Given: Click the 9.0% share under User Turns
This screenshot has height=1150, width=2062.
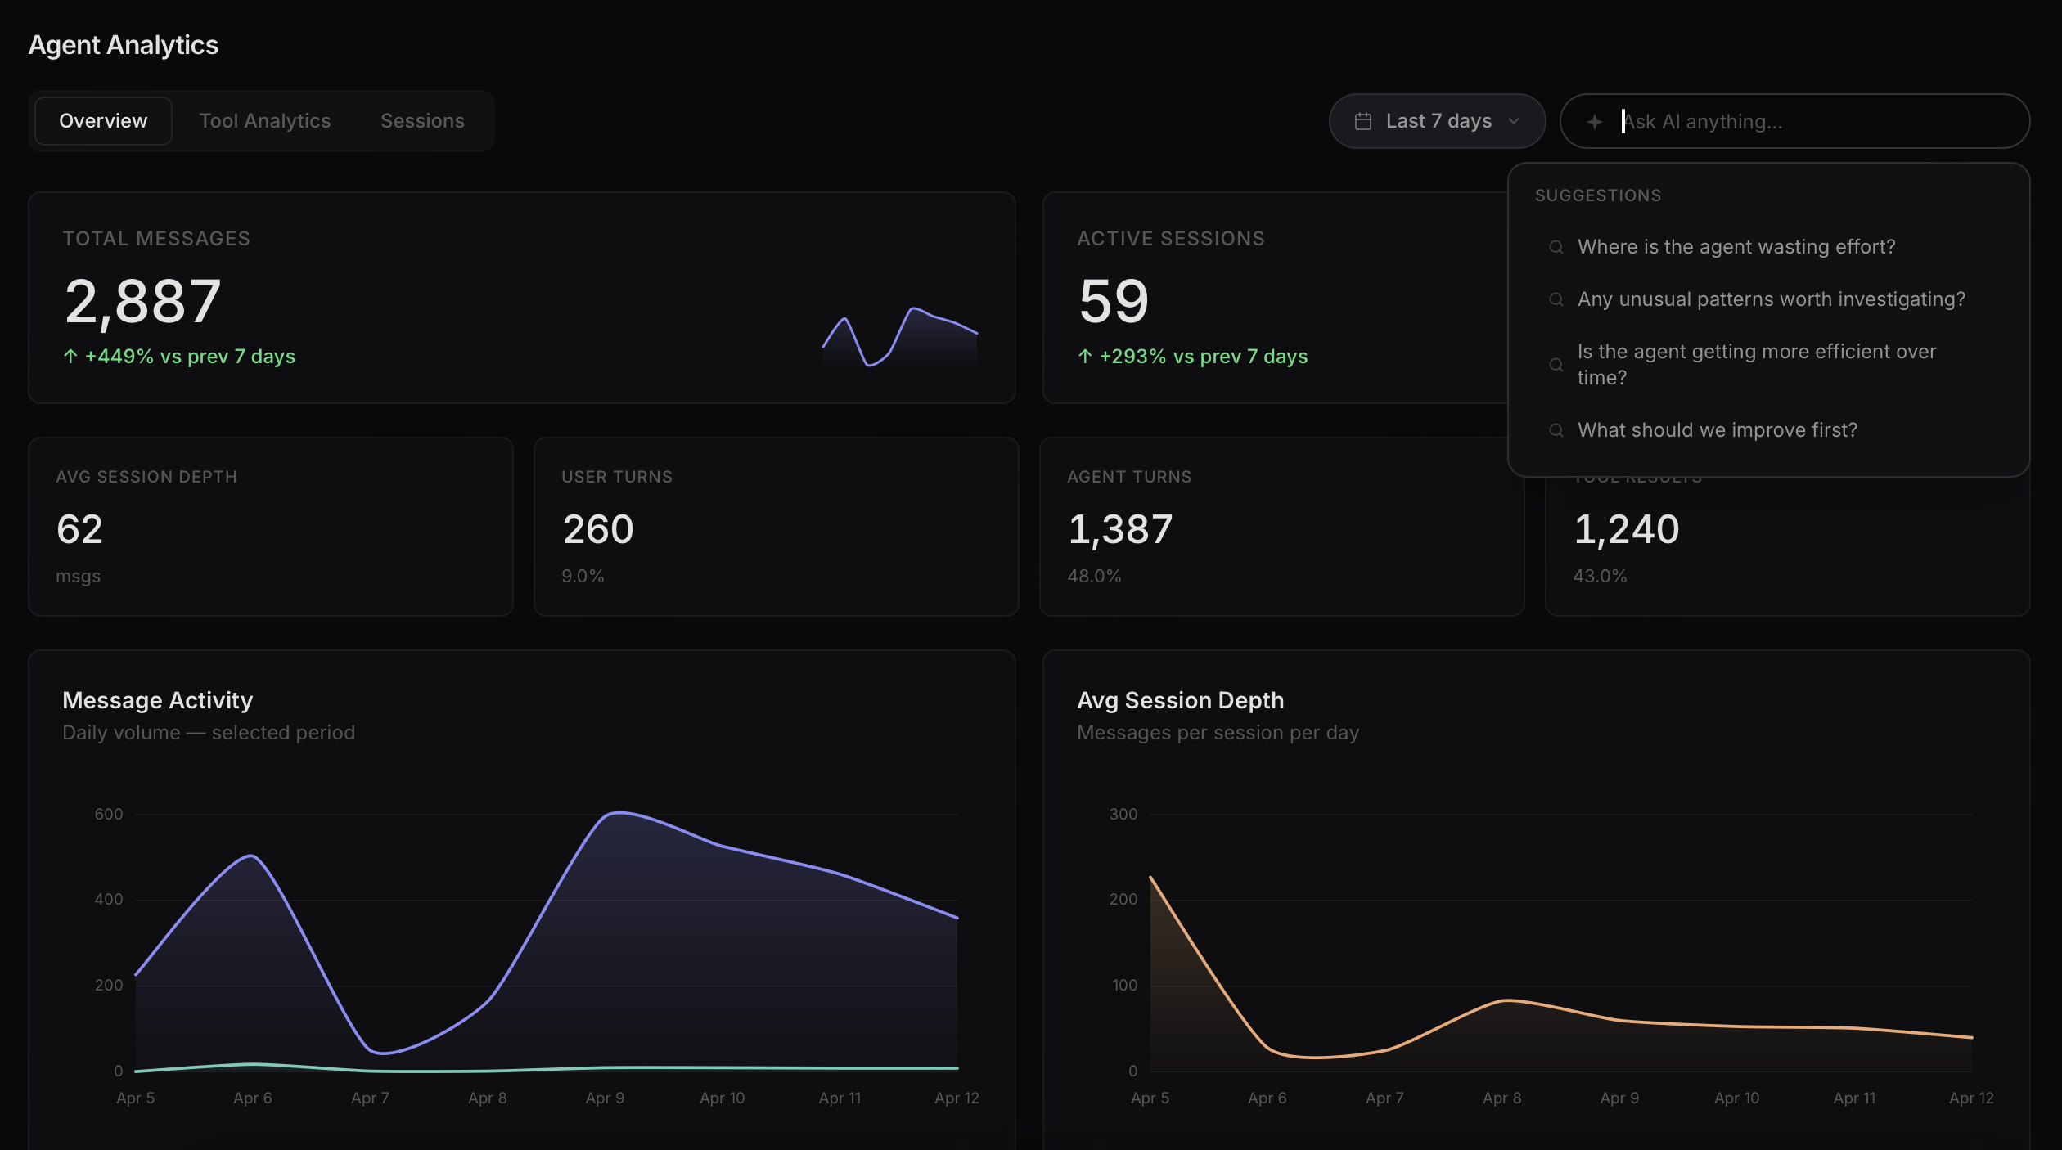Looking at the screenshot, I should (583, 577).
